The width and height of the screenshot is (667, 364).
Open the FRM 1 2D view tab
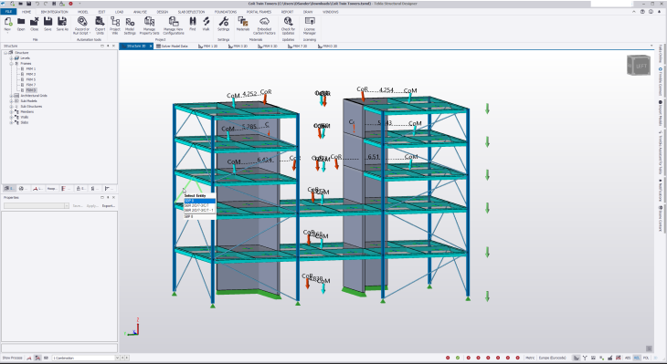[208, 46]
